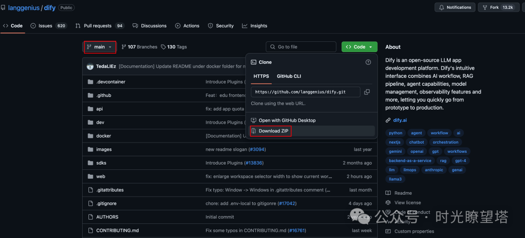Click the clone URL text field
525x238 pixels.
306,92
